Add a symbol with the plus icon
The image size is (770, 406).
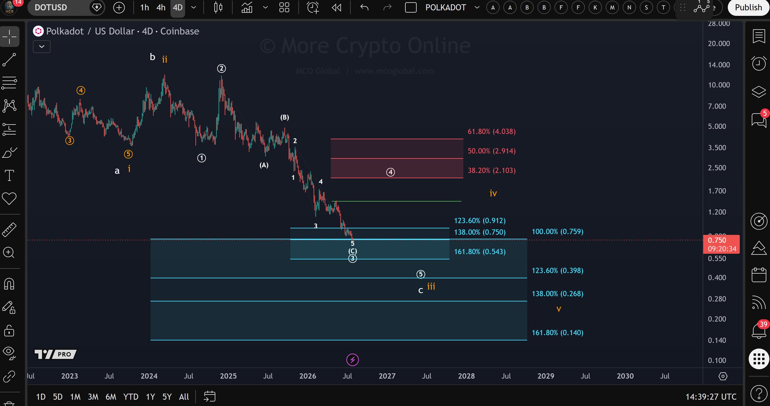(119, 8)
